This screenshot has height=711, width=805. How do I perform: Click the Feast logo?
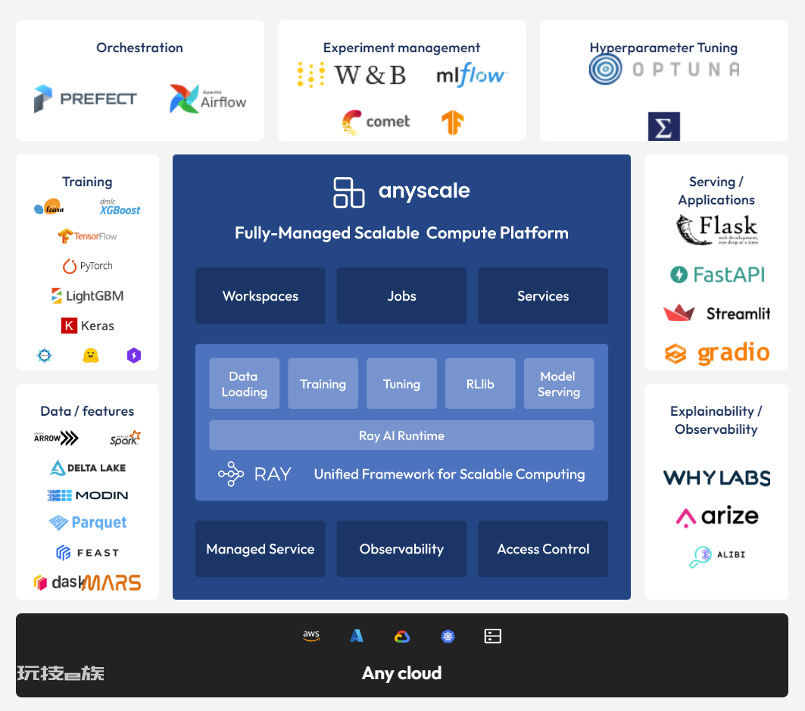tap(87, 553)
